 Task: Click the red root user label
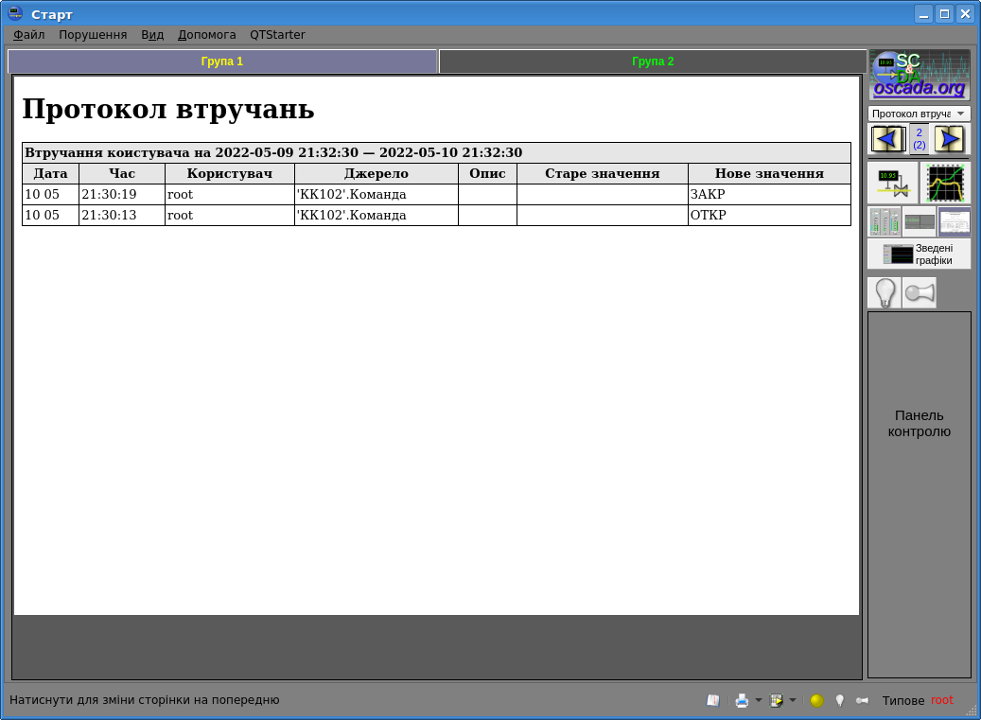click(x=942, y=701)
